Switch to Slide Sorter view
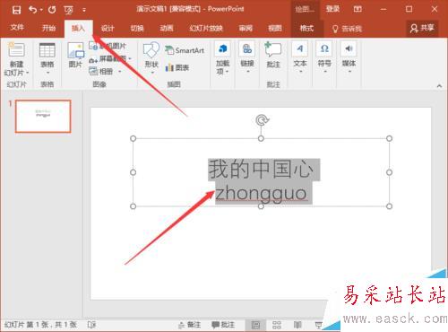Image resolution: width=448 pixels, height=332 pixels. click(277, 325)
